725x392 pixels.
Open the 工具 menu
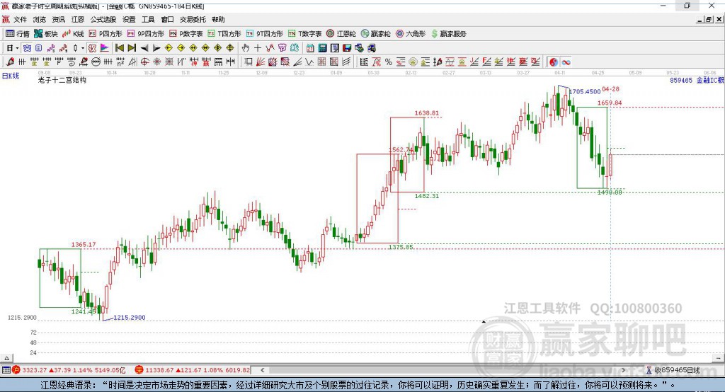tap(148, 19)
